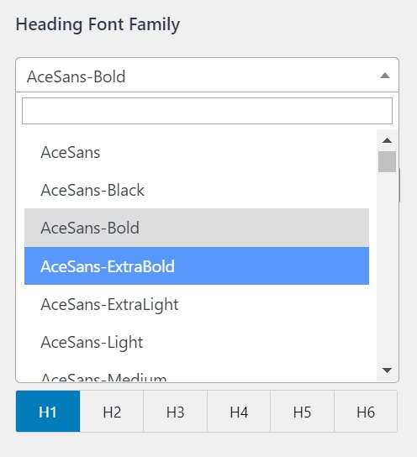The width and height of the screenshot is (417, 457).
Task: Select the H4 heading tab
Action: (x=239, y=412)
